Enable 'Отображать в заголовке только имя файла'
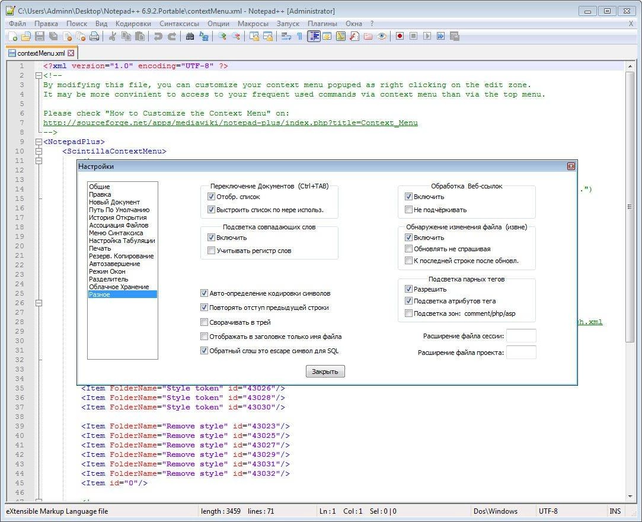 click(x=204, y=337)
